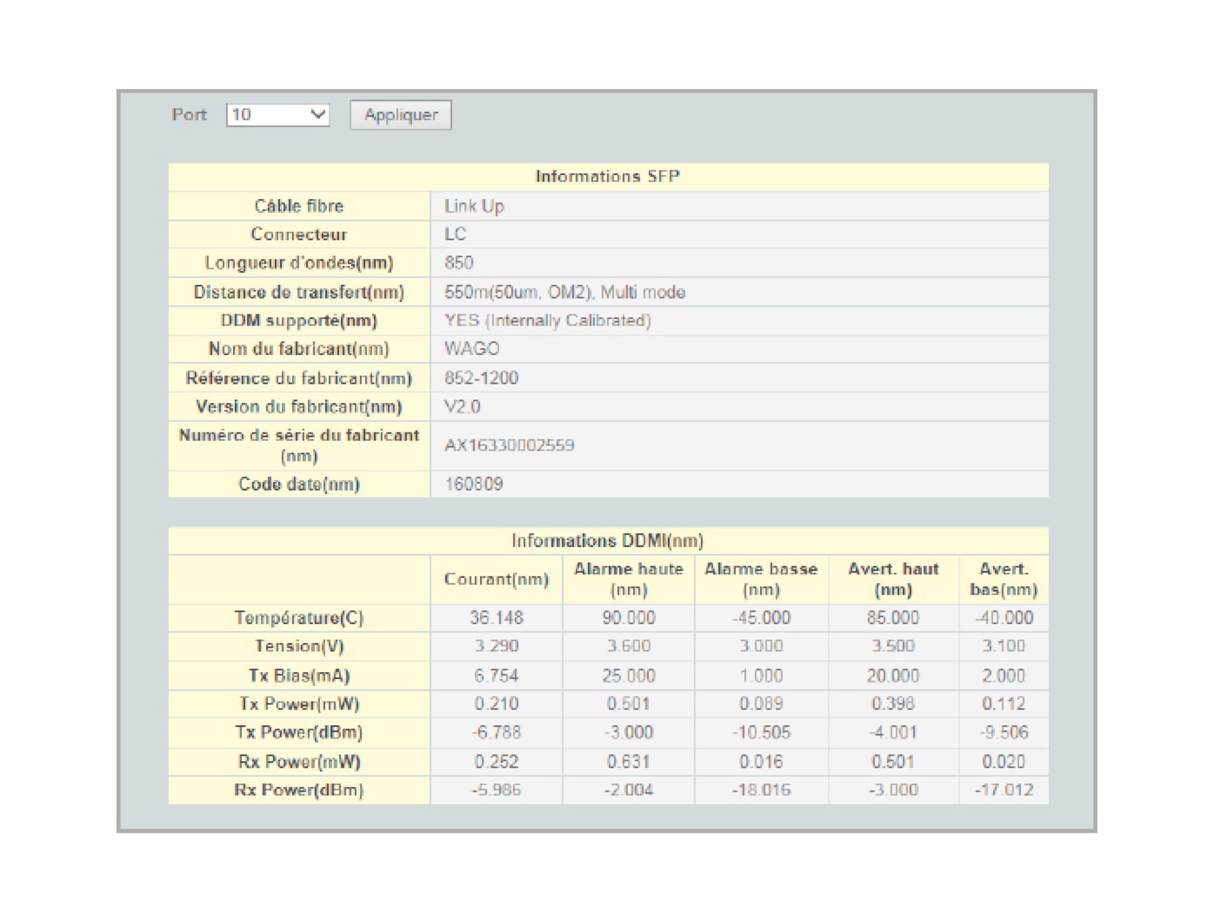
Task: Click the date code '160809'
Action: [x=474, y=484]
